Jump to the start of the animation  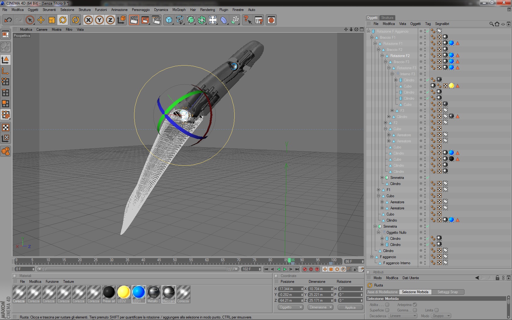point(266,269)
